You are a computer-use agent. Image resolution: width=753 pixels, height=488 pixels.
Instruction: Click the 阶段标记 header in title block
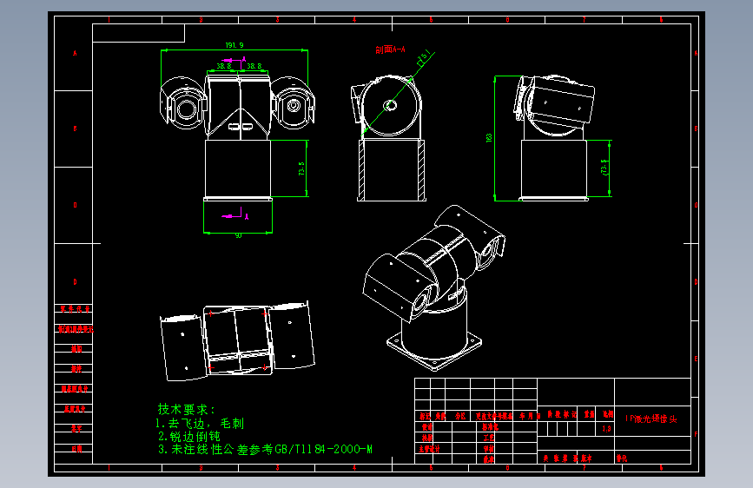click(x=562, y=414)
